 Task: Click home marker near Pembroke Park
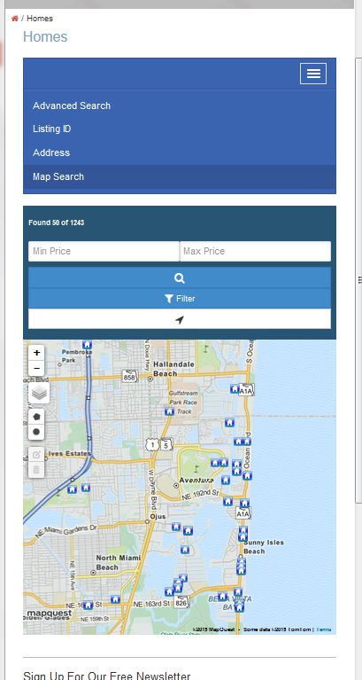pos(87,345)
